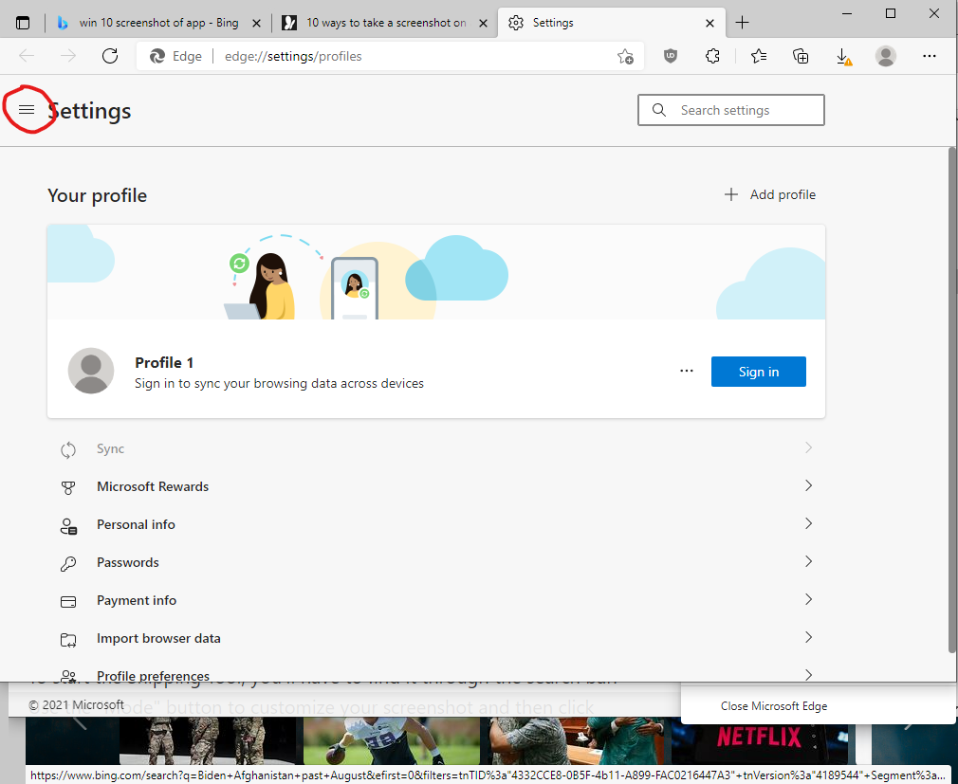Reload the page with Refresh icon
Image resolution: width=958 pixels, height=784 pixels.
point(110,56)
